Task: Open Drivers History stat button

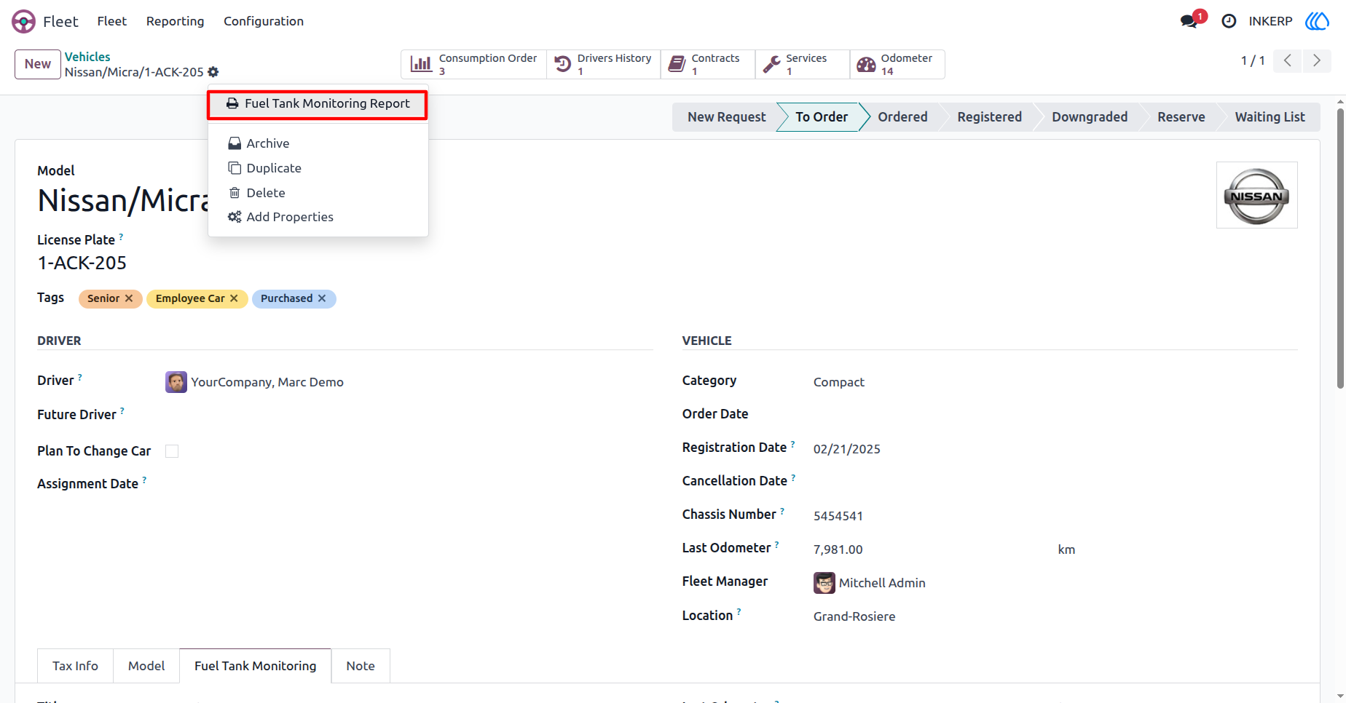Action: (604, 64)
